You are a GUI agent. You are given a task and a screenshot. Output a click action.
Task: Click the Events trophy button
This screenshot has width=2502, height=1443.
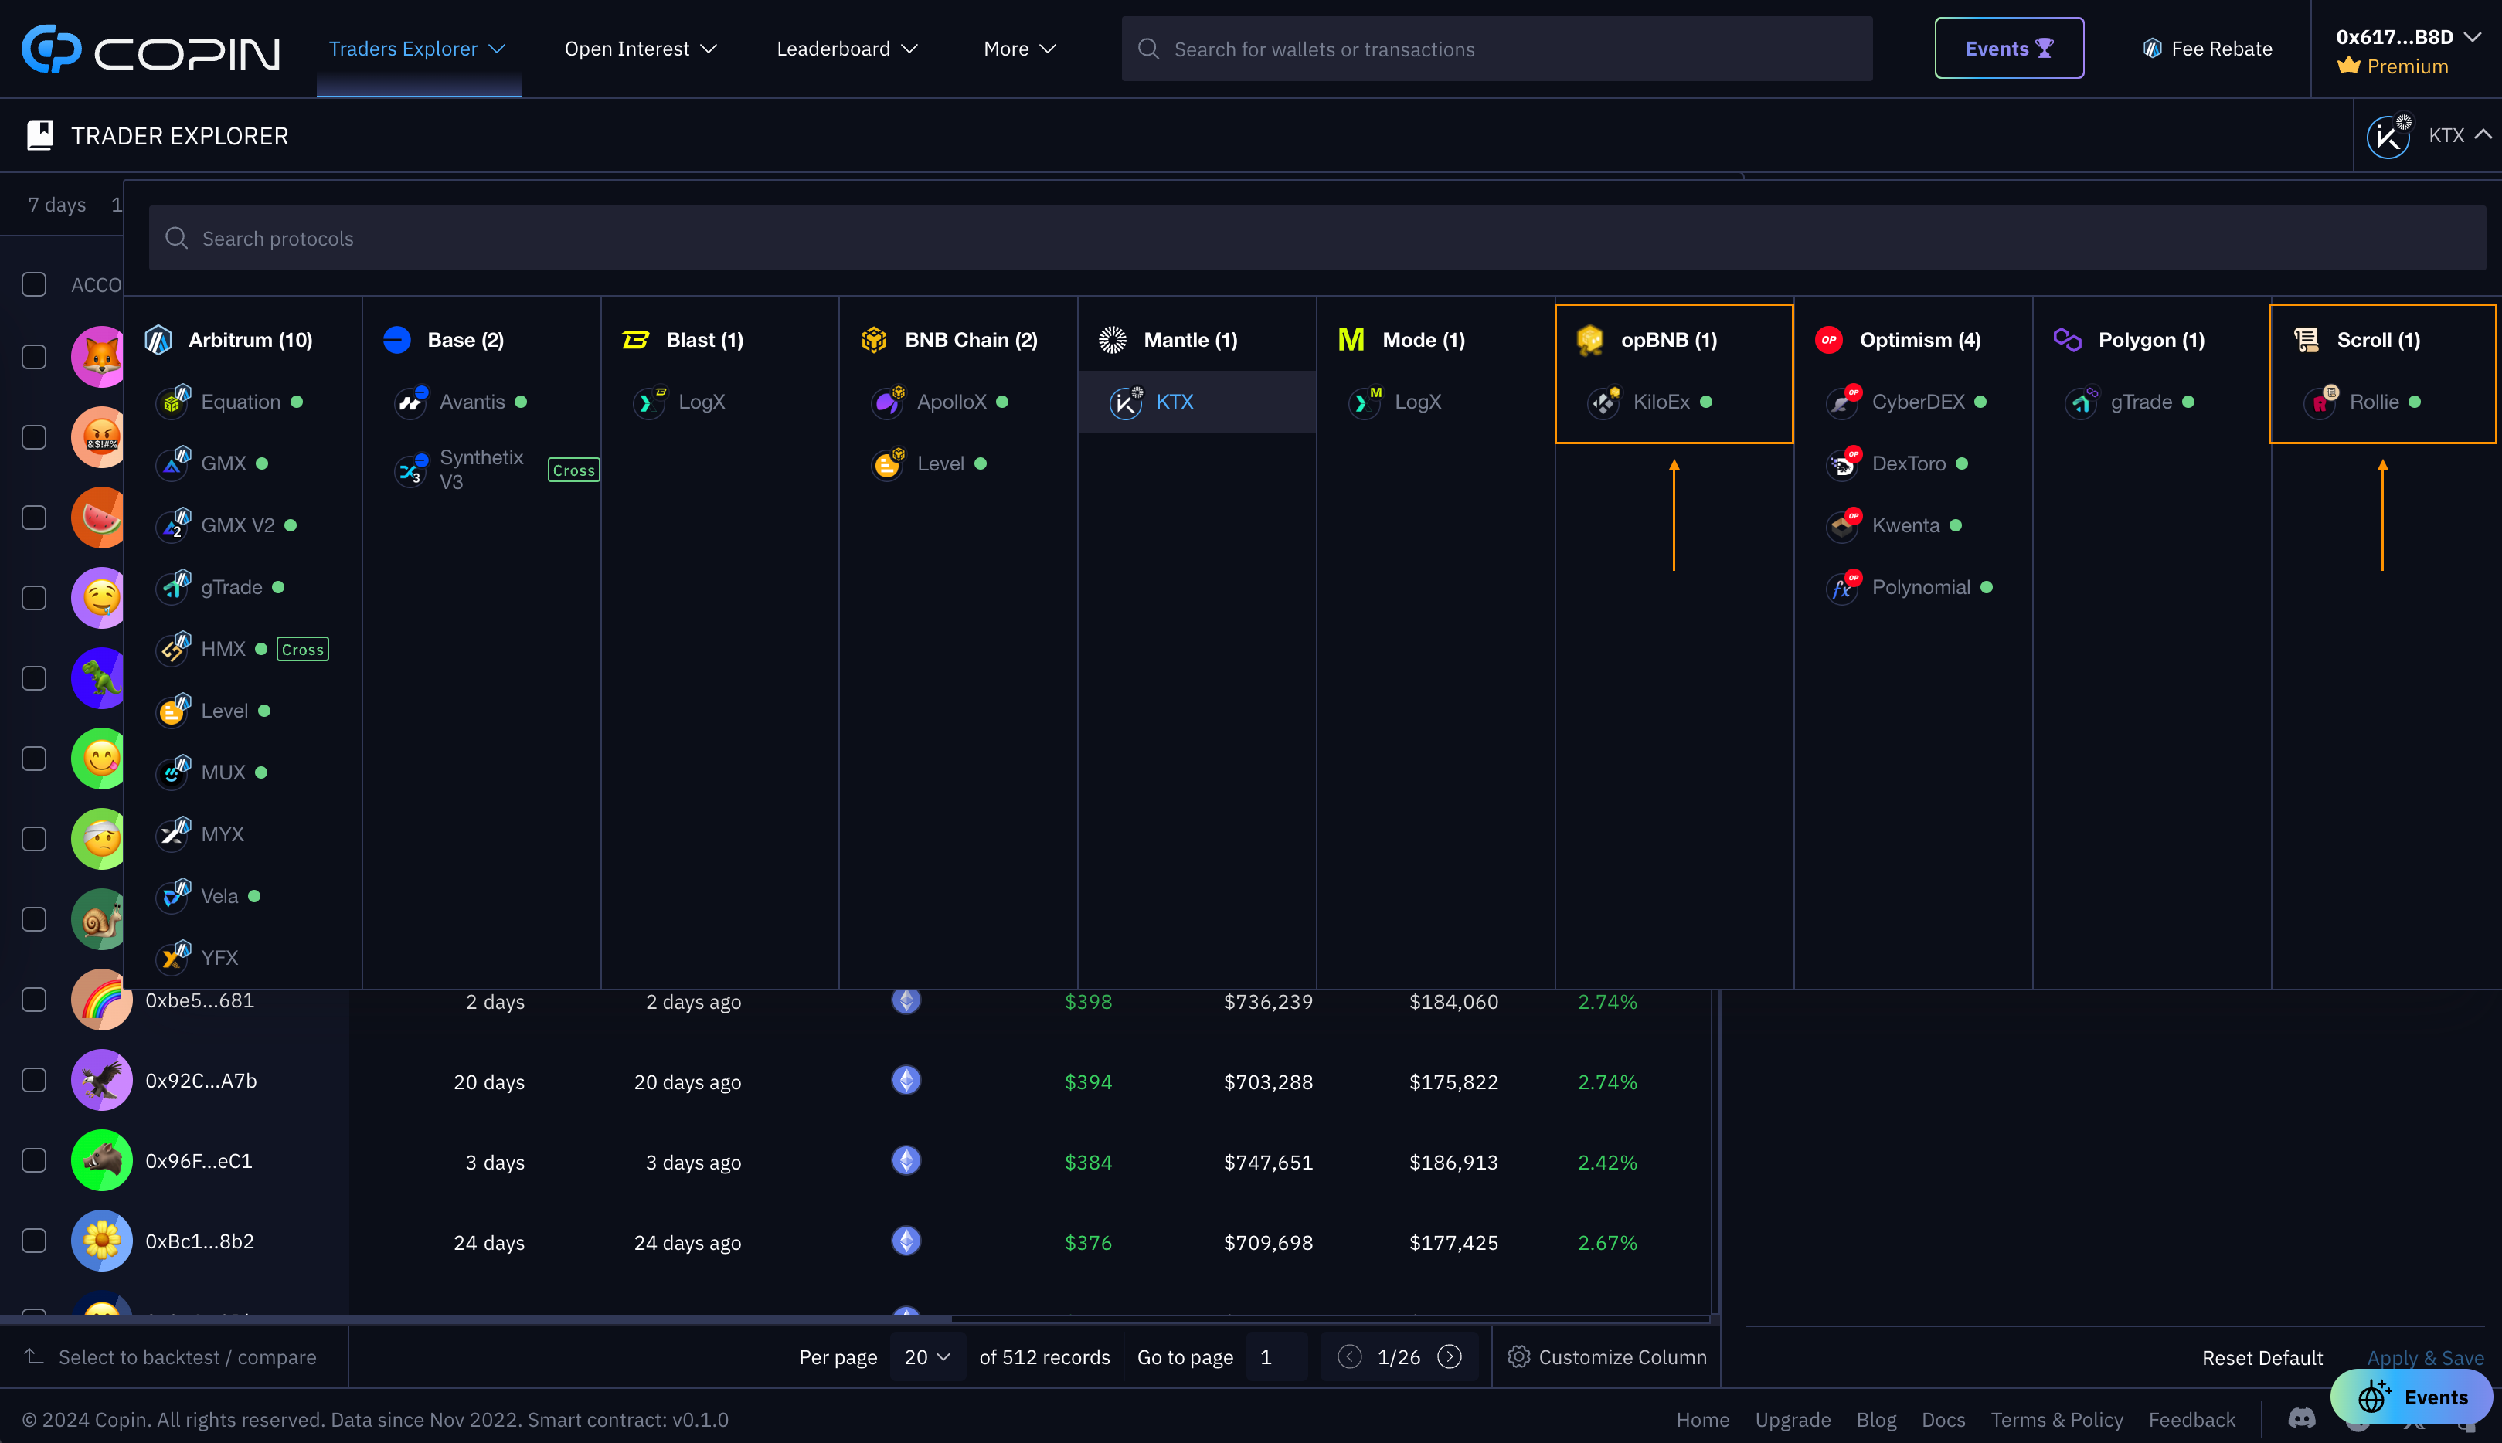tap(2008, 49)
